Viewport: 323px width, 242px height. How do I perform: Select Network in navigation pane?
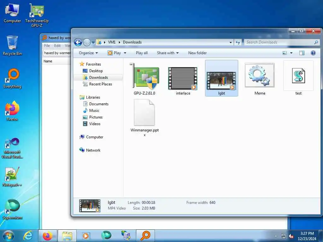(93, 150)
